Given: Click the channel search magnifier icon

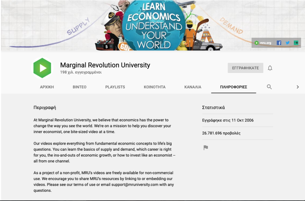Looking at the screenshot, I should click(x=269, y=87).
